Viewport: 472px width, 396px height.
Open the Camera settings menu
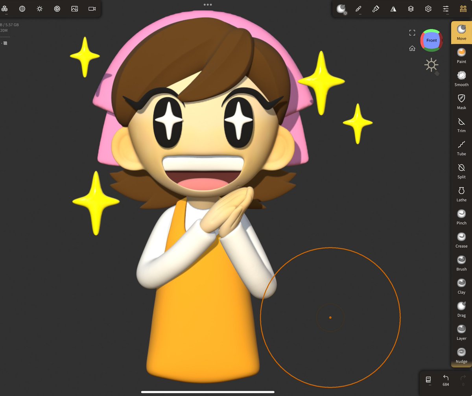pyautogui.click(x=92, y=9)
